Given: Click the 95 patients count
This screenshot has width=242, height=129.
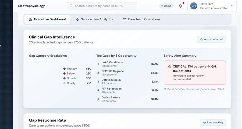Looking at the screenshot, I should click(109, 83).
